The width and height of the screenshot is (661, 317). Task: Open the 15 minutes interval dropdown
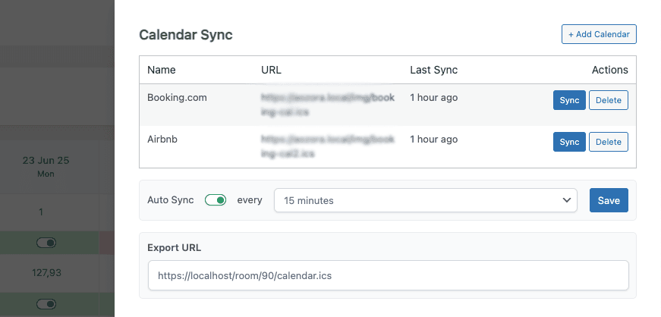point(425,200)
